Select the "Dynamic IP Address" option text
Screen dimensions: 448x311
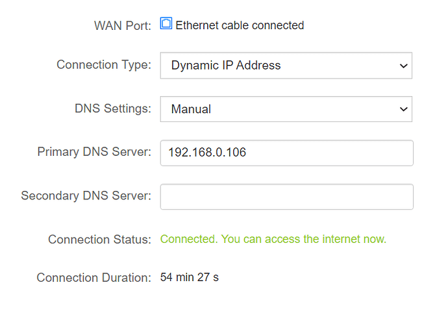tap(226, 66)
